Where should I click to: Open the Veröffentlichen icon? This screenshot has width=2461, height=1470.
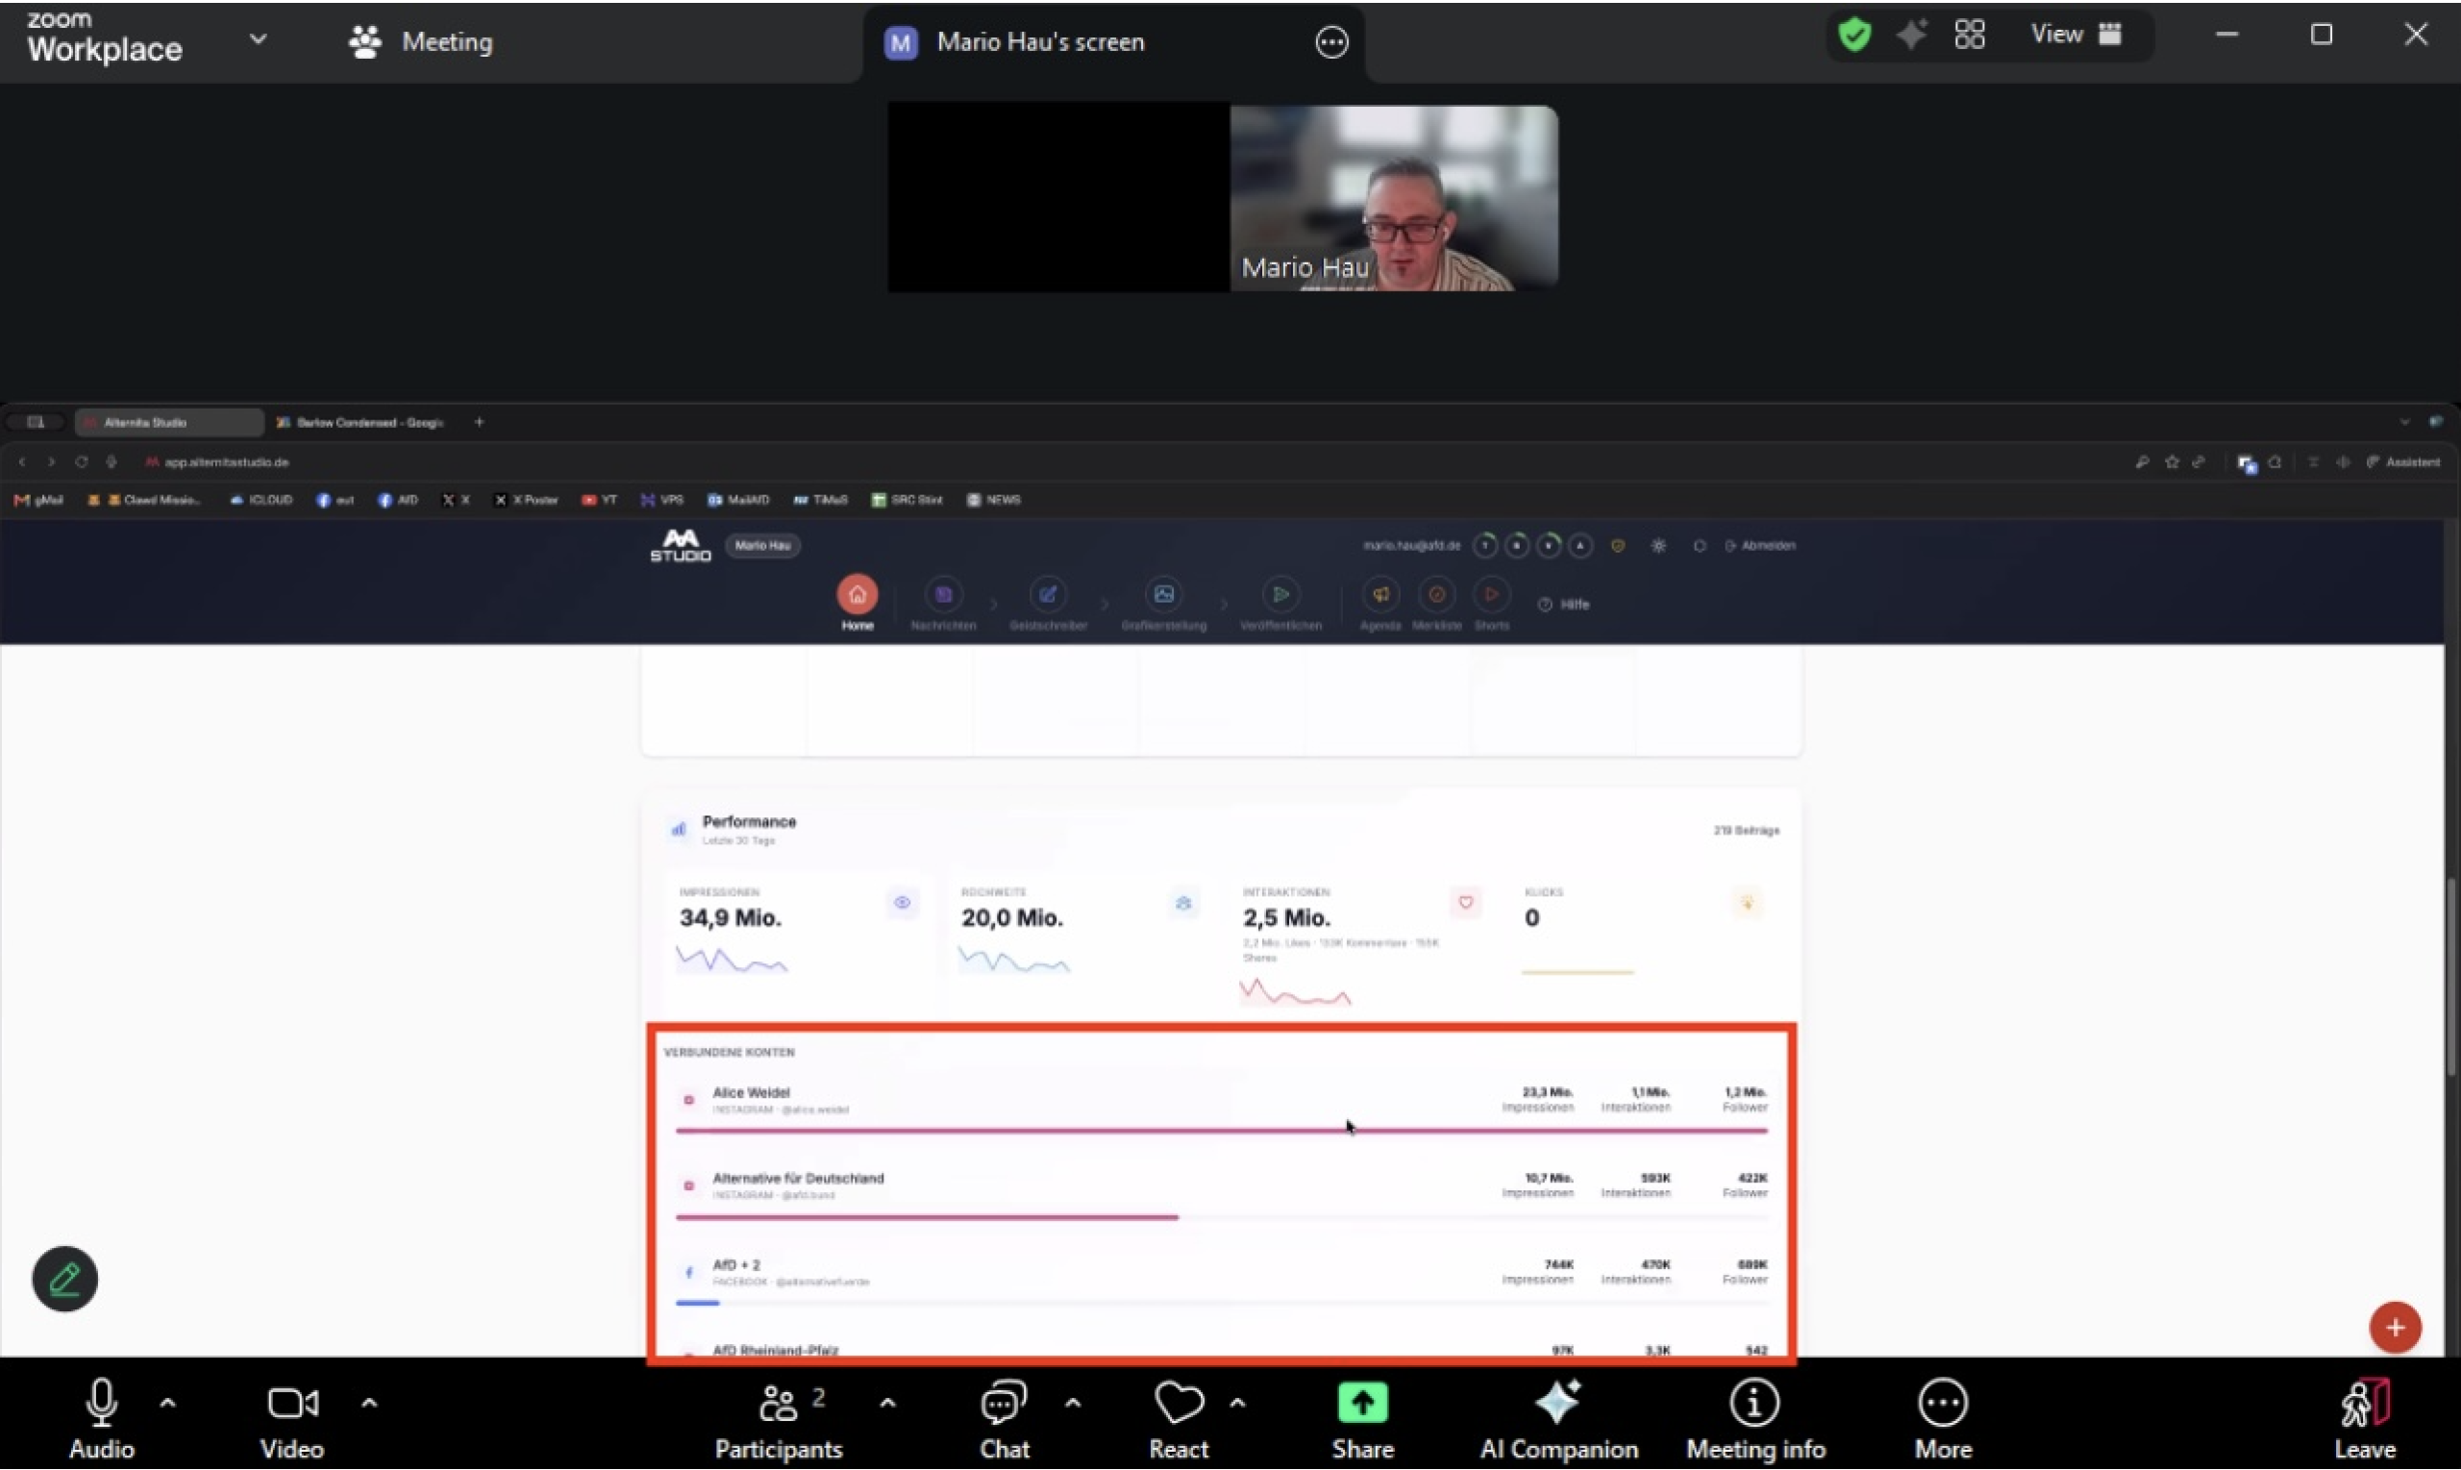(1280, 595)
